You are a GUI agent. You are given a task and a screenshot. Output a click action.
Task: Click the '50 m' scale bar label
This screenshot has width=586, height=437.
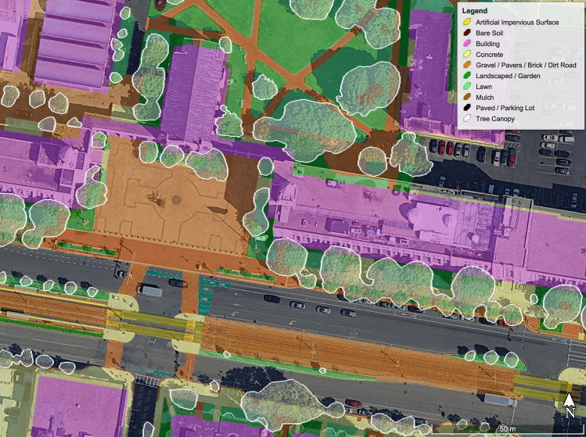[x=508, y=429]
